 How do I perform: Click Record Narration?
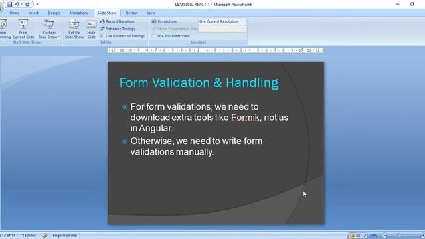coord(117,21)
